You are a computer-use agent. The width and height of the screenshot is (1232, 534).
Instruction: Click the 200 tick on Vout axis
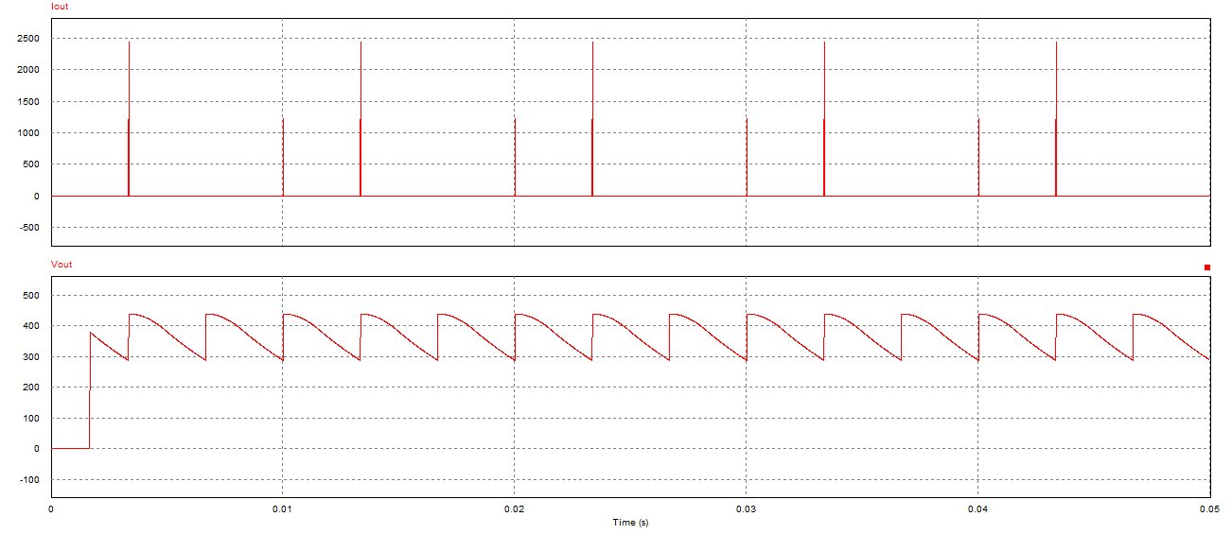(29, 388)
